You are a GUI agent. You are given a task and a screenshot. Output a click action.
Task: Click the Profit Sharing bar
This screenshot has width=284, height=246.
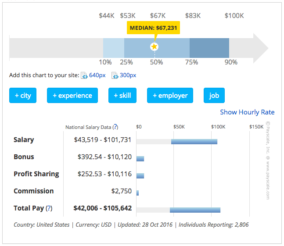tap(140, 175)
